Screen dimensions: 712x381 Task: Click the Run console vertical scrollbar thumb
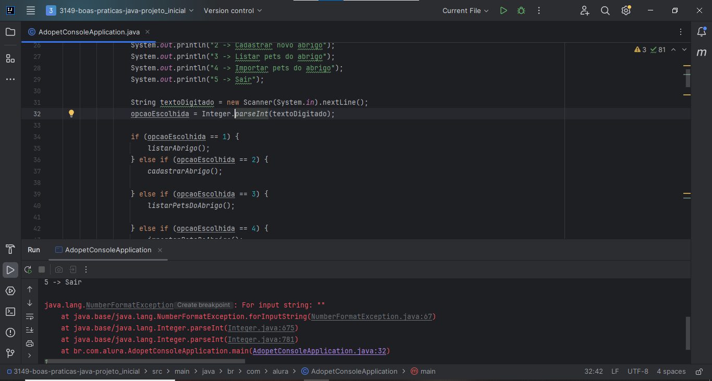coord(688,333)
